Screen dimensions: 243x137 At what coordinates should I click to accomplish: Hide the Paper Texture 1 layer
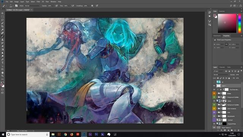click(214, 127)
